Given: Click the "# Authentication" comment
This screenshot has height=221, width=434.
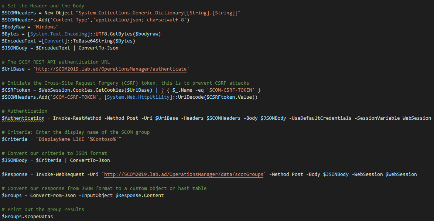Looking at the screenshot, I should (x=24, y=111).
